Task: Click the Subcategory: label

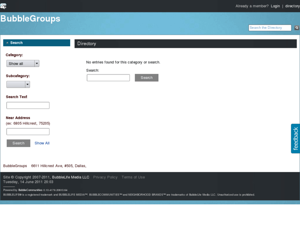Action: coord(18,76)
